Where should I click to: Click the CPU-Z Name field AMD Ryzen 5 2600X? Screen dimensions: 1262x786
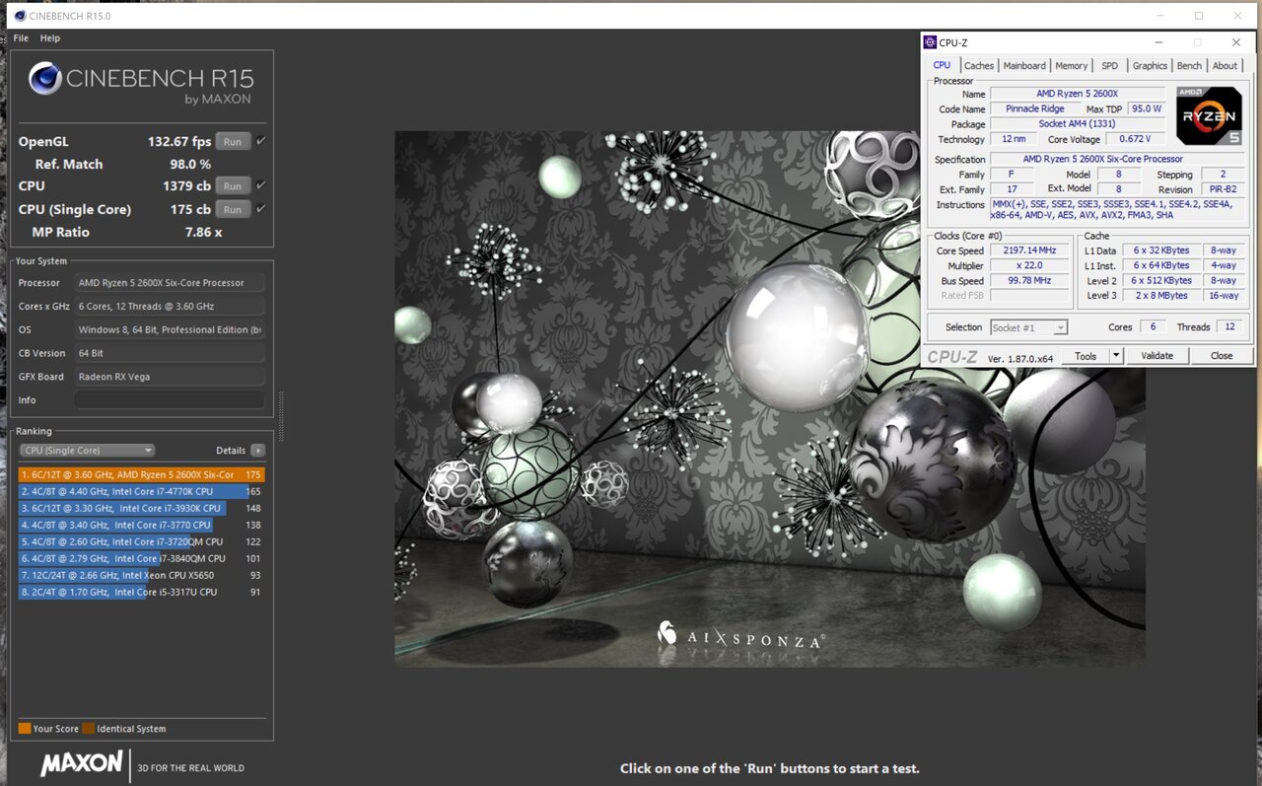1077,94
